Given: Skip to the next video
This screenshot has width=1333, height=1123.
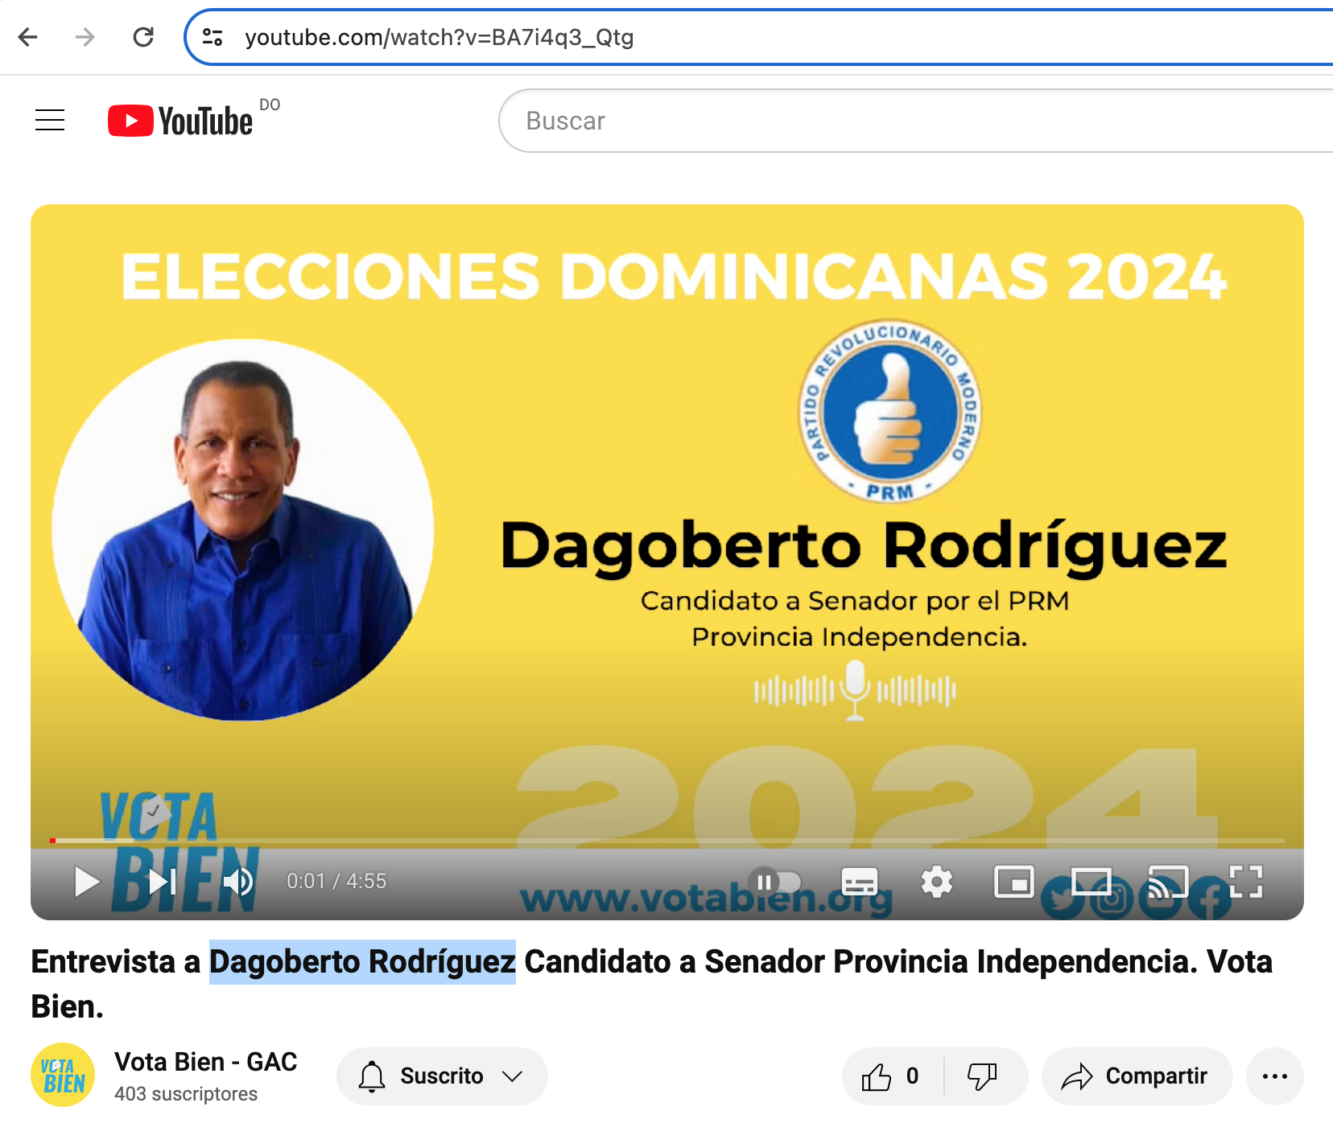Looking at the screenshot, I should point(163,882).
